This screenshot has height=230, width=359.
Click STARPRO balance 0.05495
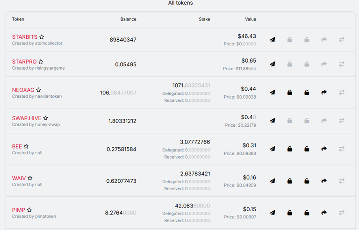click(x=126, y=65)
